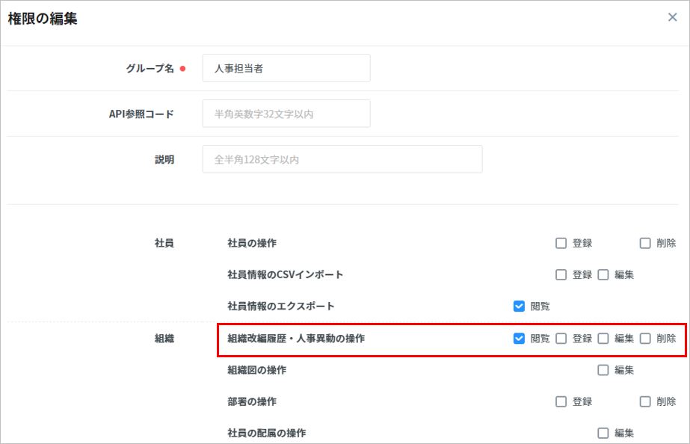Check 登録 for 社員情報のCSVインポート

click(x=561, y=274)
